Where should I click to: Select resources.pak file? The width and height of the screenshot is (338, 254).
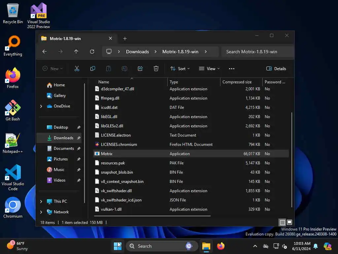tap(191, 163)
